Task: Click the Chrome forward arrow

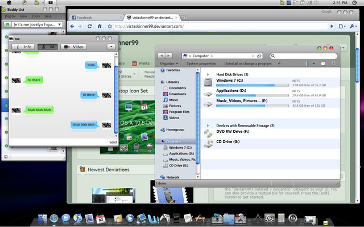Action: [80, 26]
